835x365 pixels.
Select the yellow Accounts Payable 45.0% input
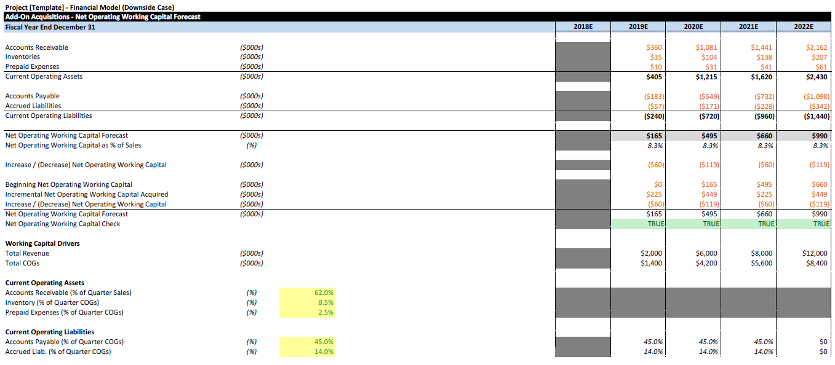coord(307,342)
